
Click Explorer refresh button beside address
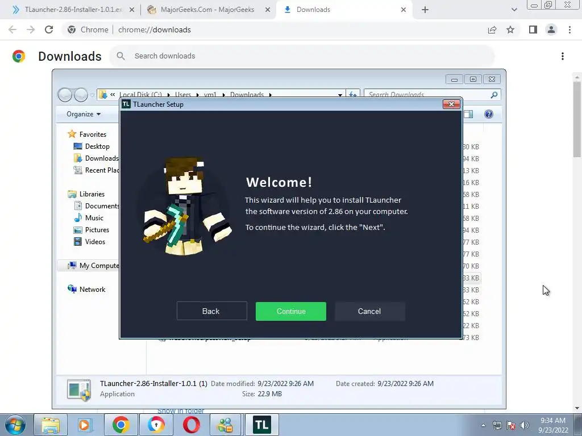tap(352, 95)
